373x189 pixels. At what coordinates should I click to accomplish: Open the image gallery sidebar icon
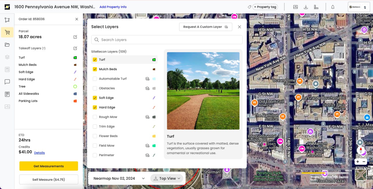pos(7,107)
